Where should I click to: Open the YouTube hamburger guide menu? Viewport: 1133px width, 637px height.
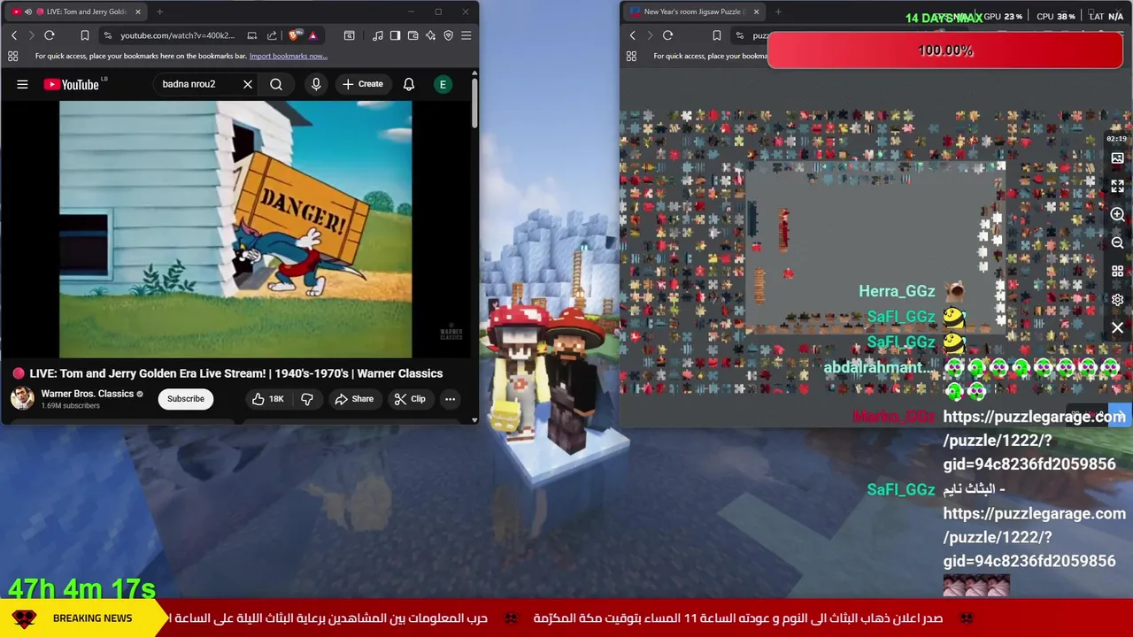click(x=22, y=84)
